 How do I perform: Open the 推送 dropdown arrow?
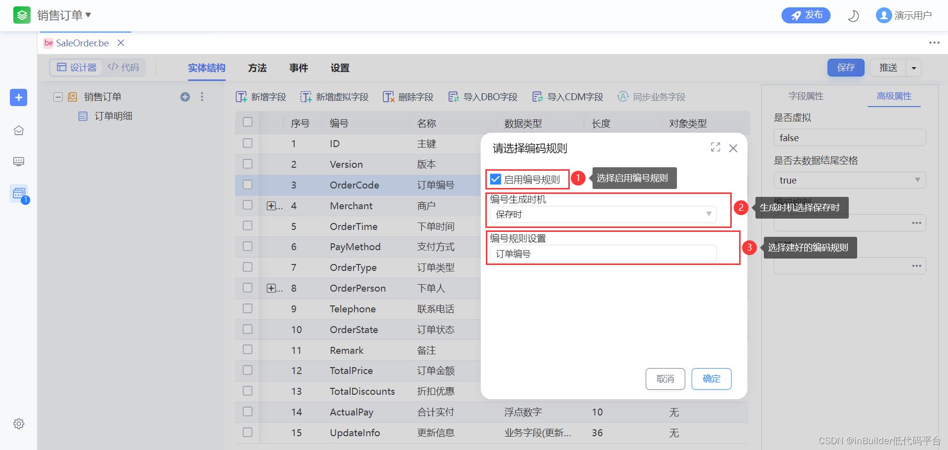914,68
